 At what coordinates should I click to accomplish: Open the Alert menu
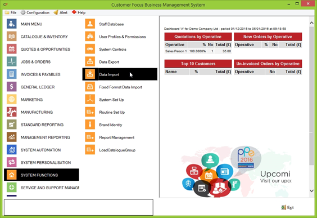61,12
